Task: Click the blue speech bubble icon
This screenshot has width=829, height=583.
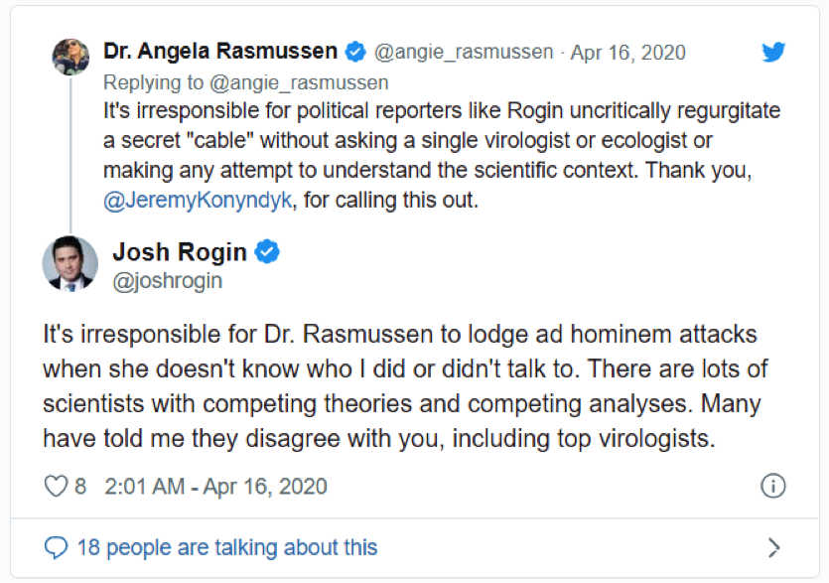Action: [58, 547]
